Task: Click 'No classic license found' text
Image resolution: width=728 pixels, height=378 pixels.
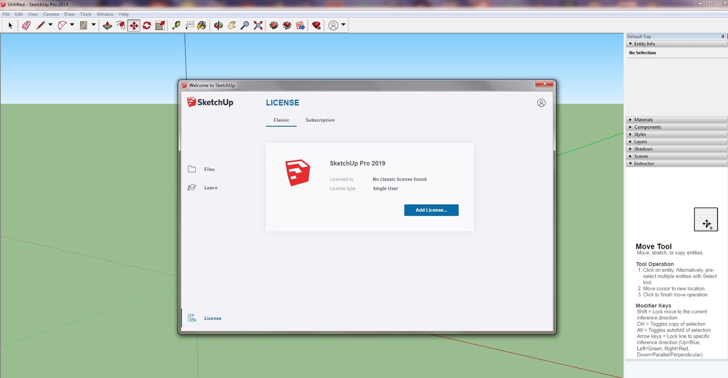Action: click(399, 179)
